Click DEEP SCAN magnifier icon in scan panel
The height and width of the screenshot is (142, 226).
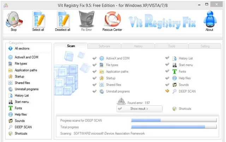[174, 91]
